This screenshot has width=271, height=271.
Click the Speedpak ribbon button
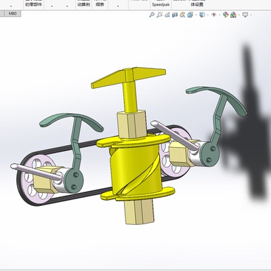point(161,5)
